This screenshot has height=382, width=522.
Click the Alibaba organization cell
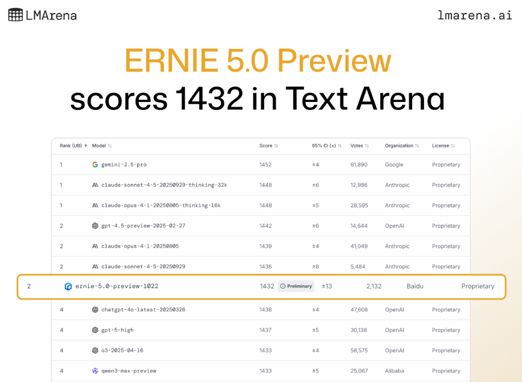pos(394,371)
